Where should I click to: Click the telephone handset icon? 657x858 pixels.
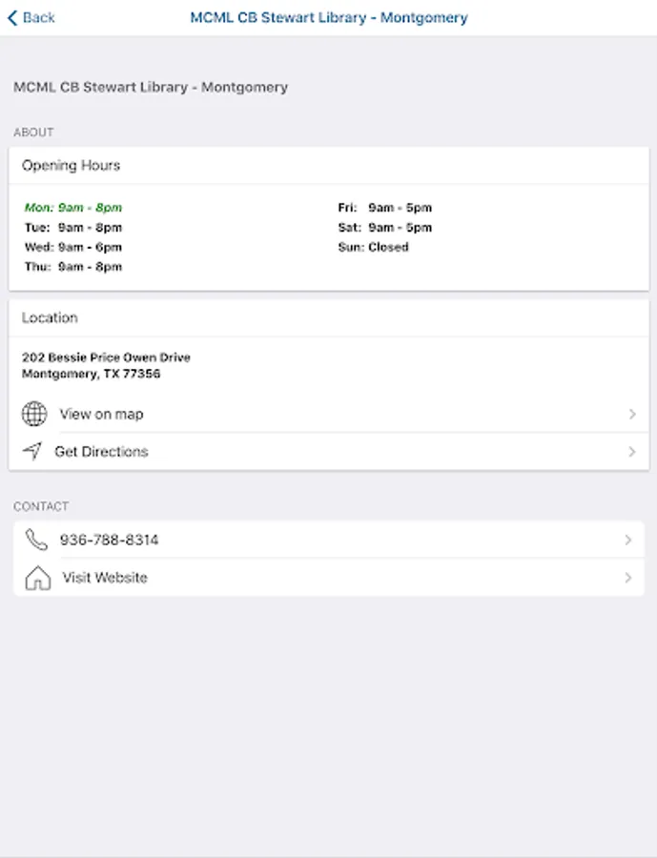point(36,540)
